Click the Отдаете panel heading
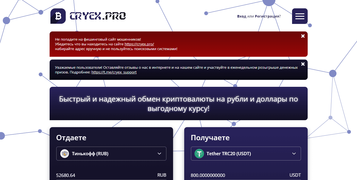357x180 pixels. click(71, 137)
